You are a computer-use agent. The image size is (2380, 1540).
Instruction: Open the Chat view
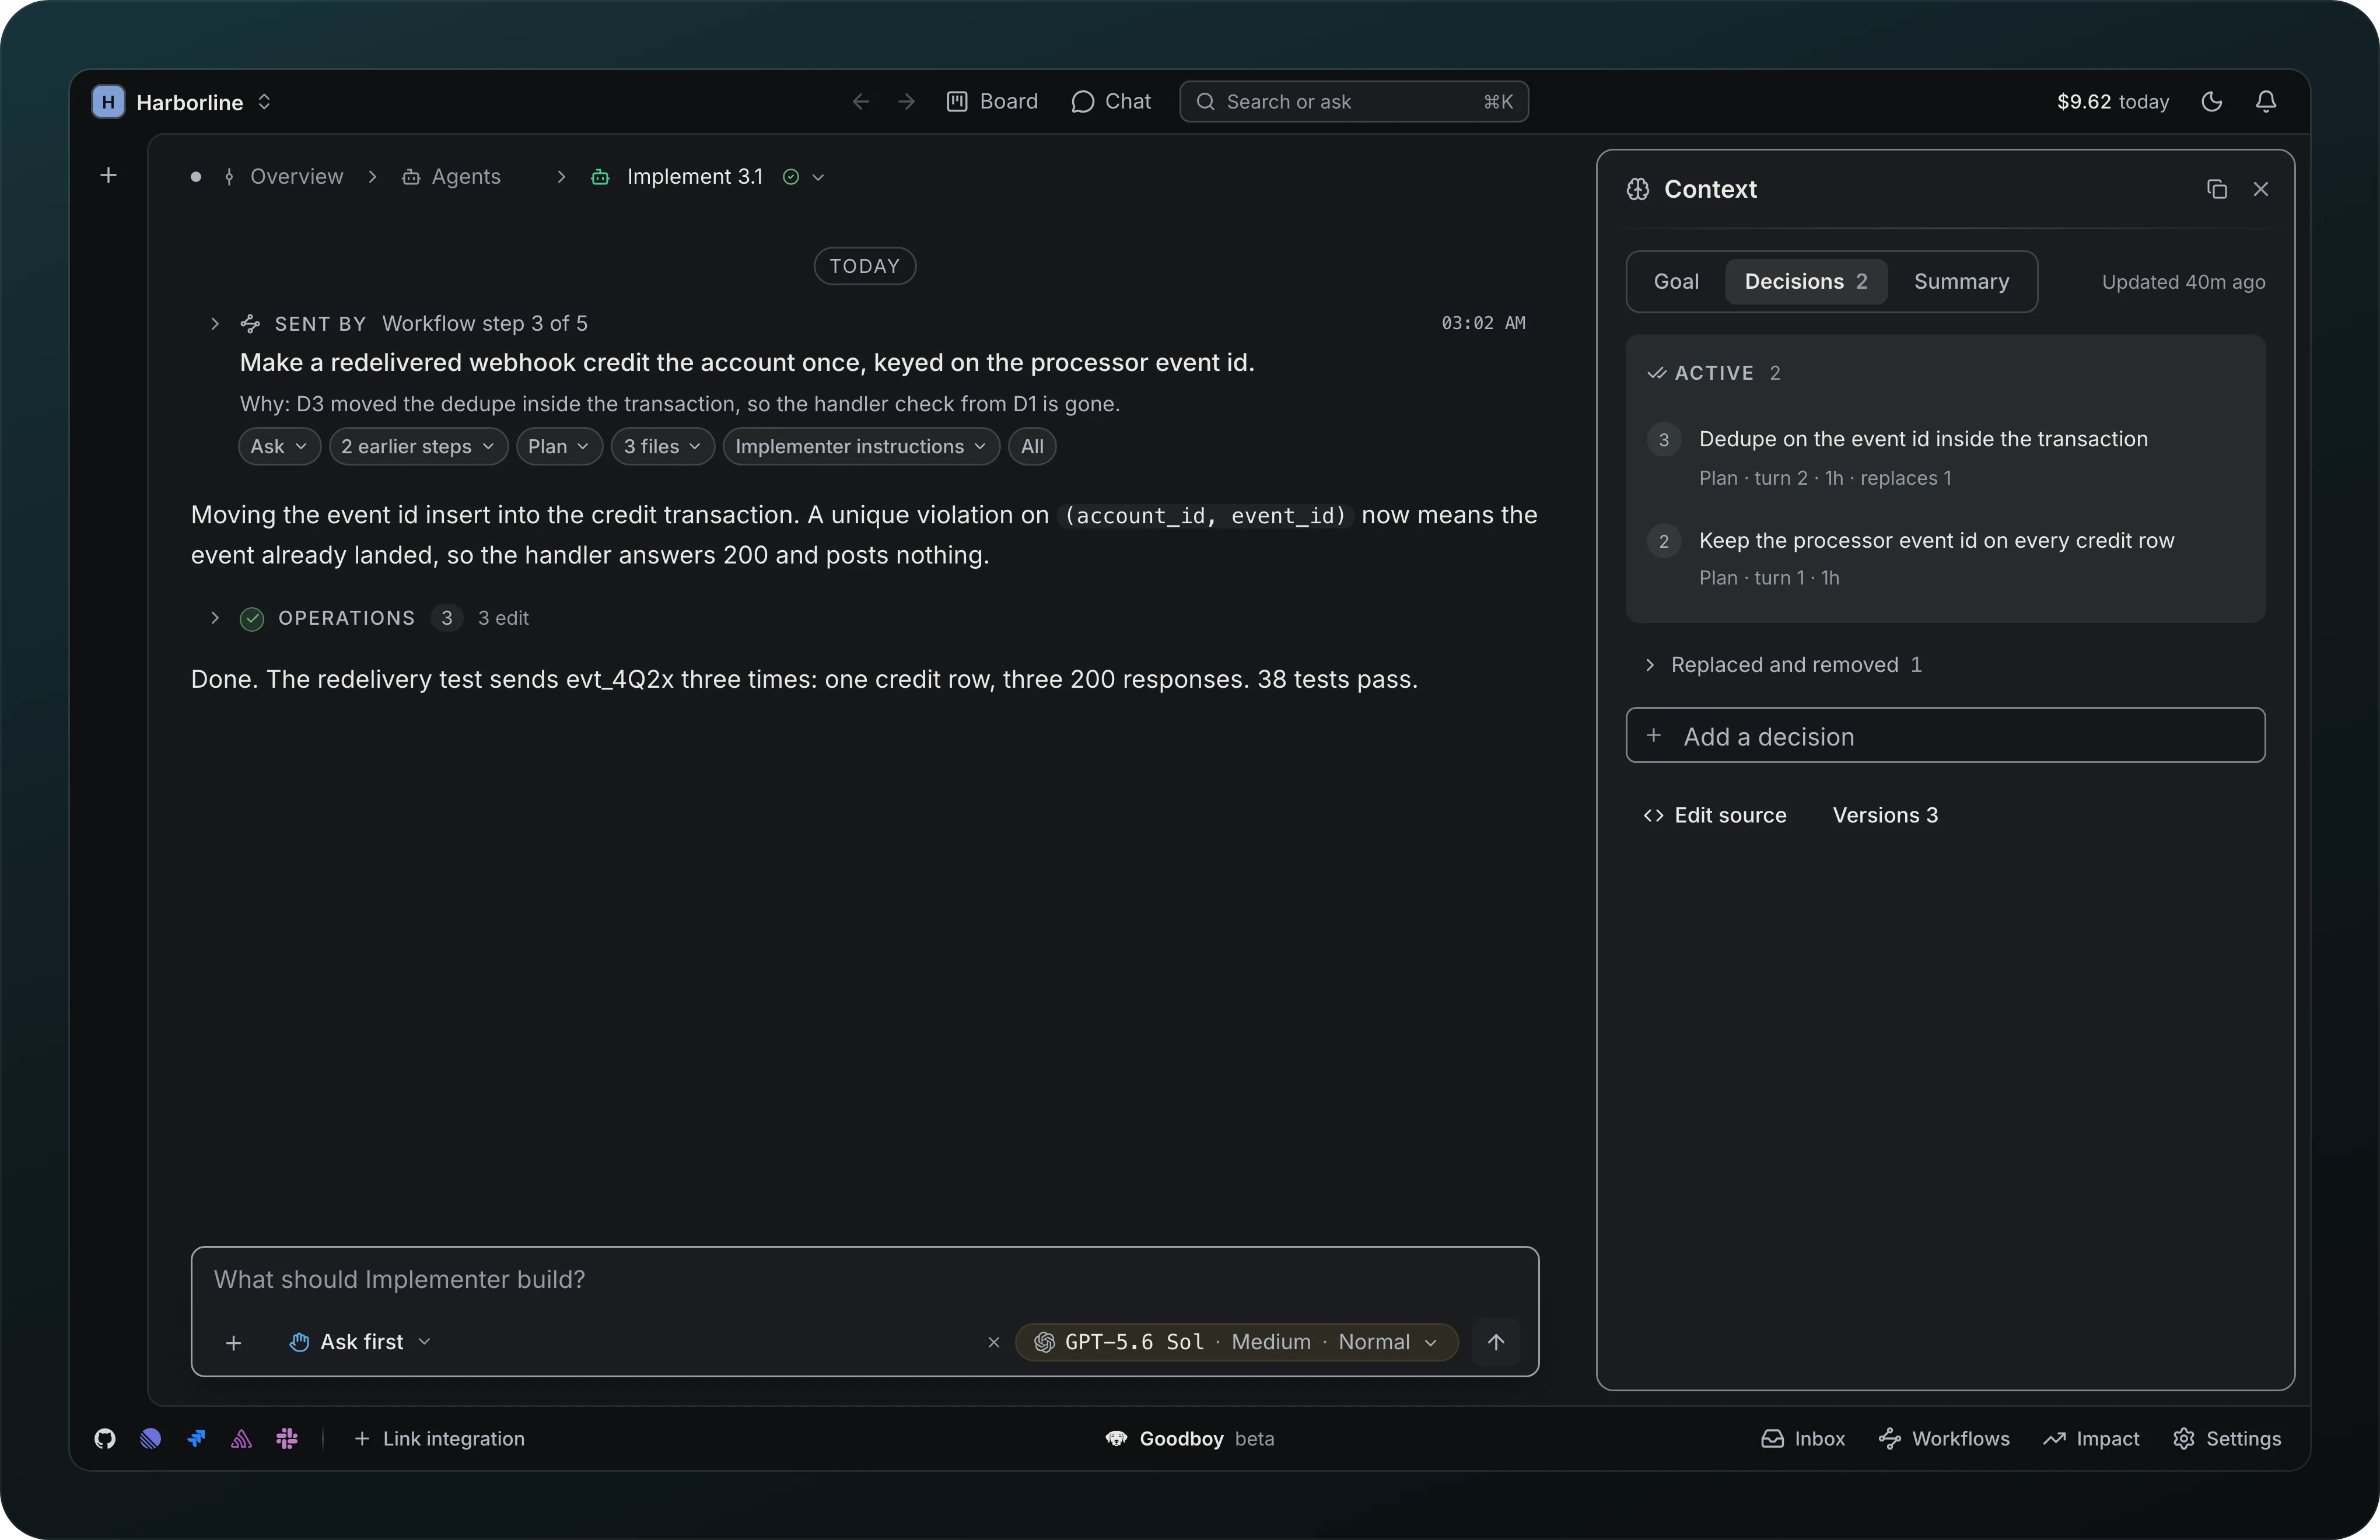(x=1111, y=102)
